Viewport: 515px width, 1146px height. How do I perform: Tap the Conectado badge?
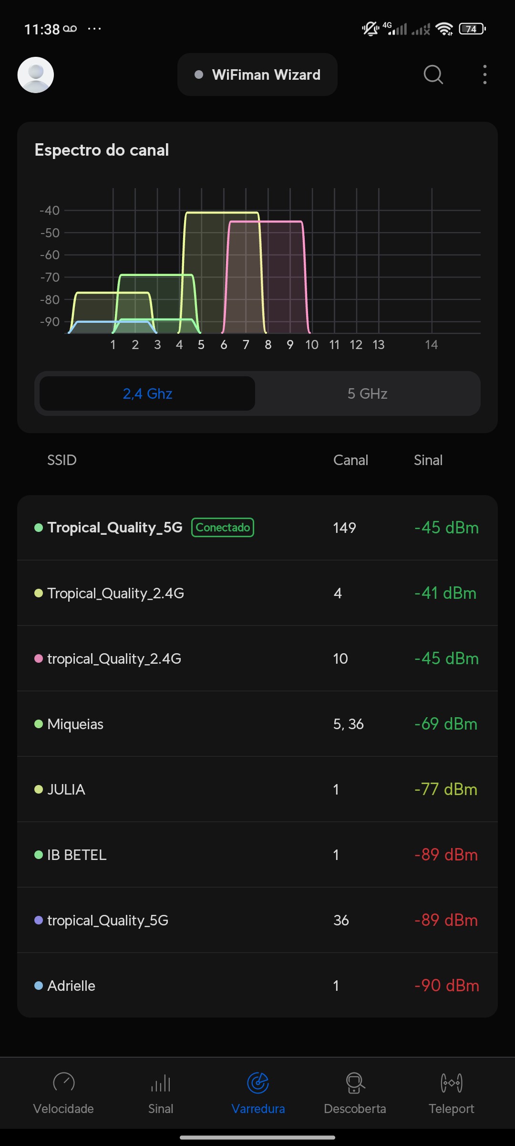coord(223,528)
